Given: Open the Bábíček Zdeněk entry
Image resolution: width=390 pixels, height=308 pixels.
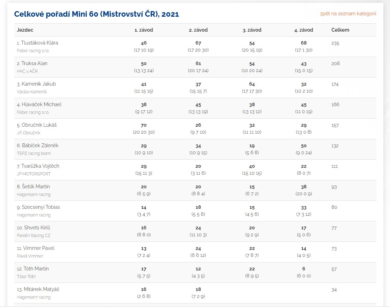Looking at the screenshot, I should tap(40, 145).
